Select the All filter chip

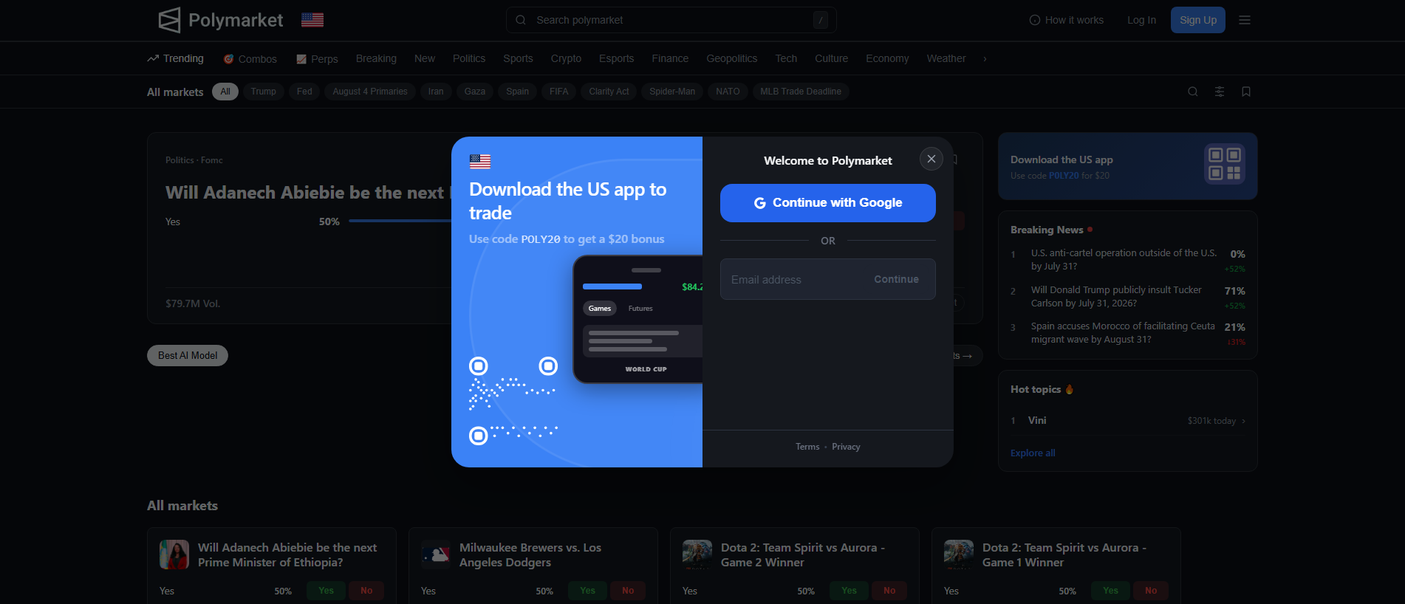tap(225, 92)
